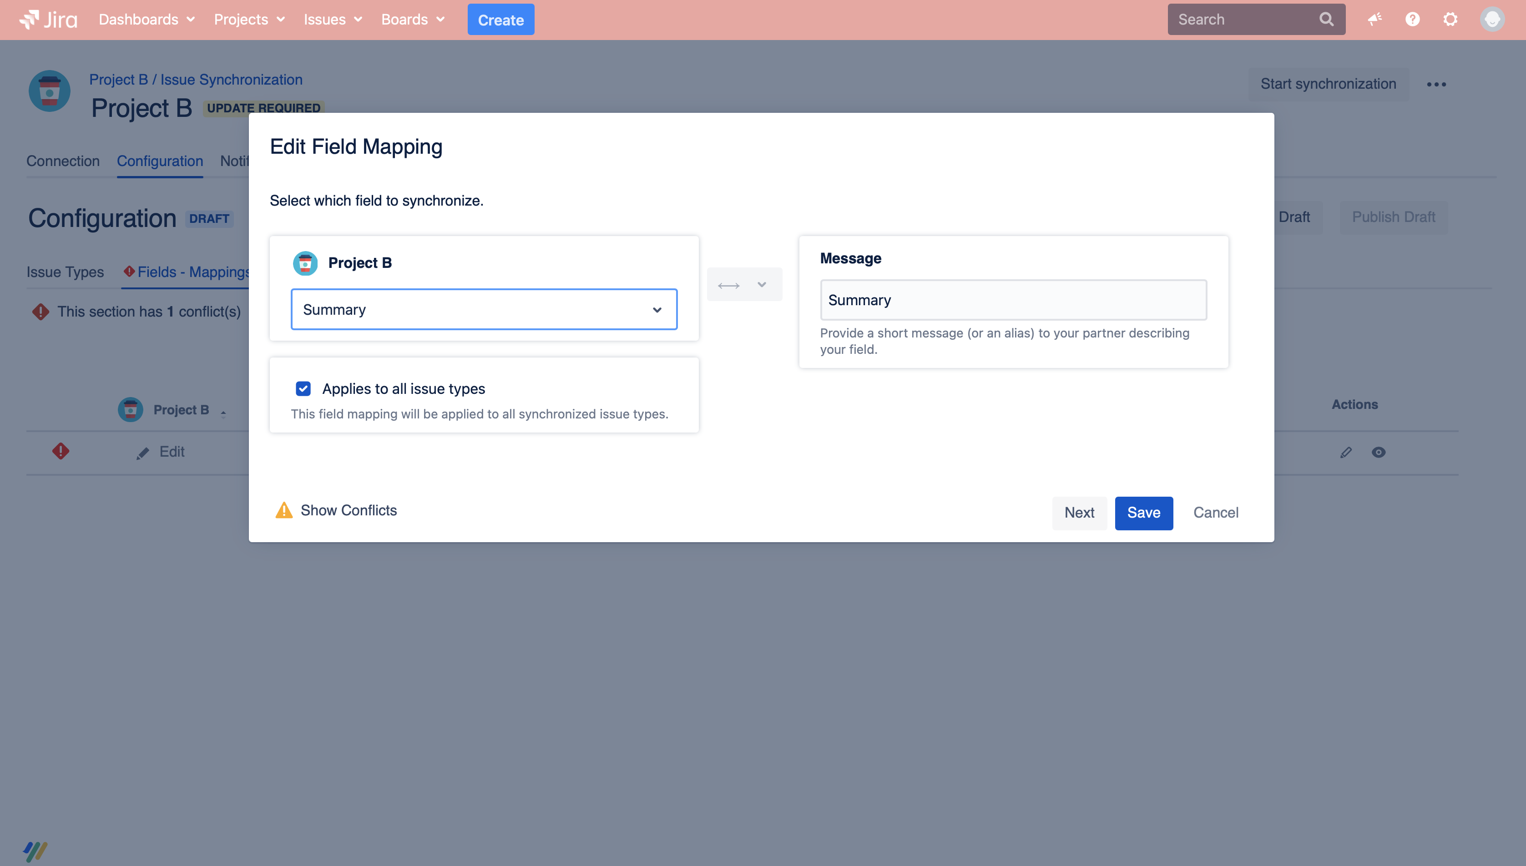Open the feedback megaphone icon
Viewport: 1526px width, 866px height.
click(1374, 19)
